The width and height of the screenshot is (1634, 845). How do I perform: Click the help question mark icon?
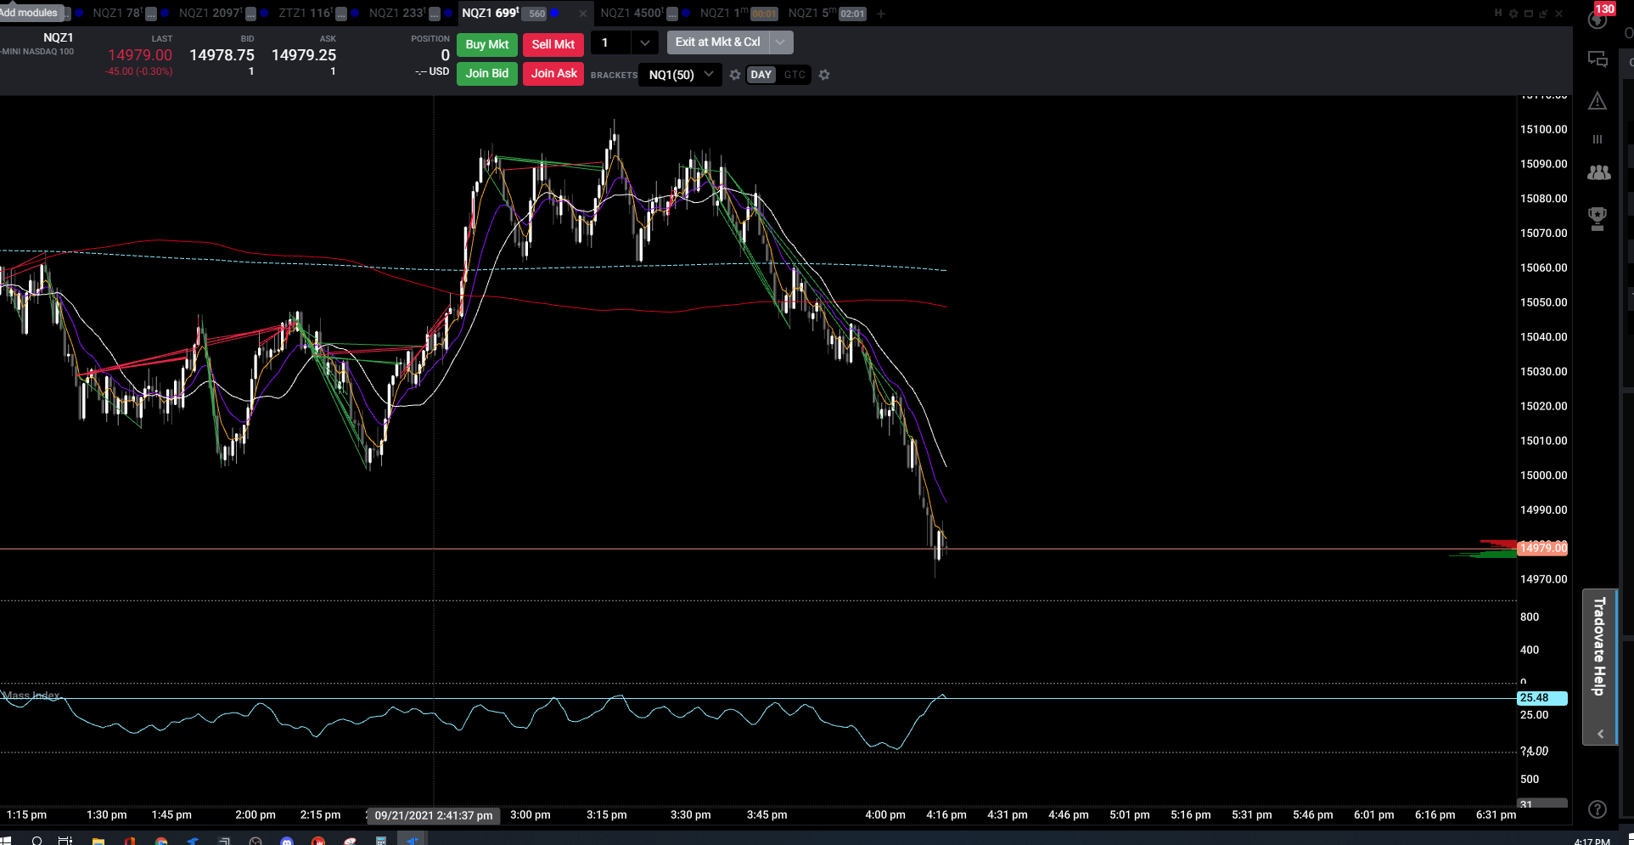point(1598,809)
